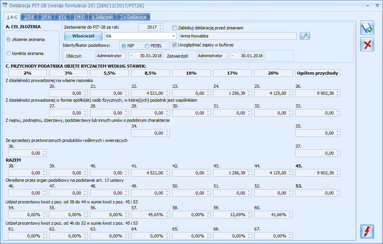Open the owner code KA dropdown
Screen dimensions: 383x244
click(x=173, y=36)
